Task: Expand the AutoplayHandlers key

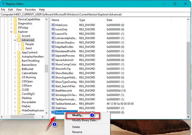Action: pos(15,57)
